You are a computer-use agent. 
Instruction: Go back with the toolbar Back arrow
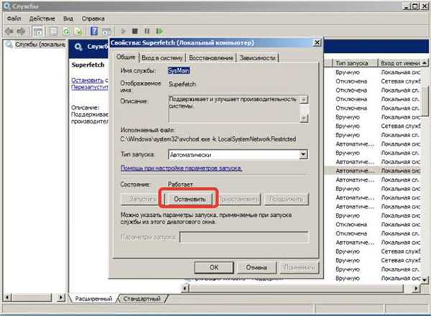9,32
